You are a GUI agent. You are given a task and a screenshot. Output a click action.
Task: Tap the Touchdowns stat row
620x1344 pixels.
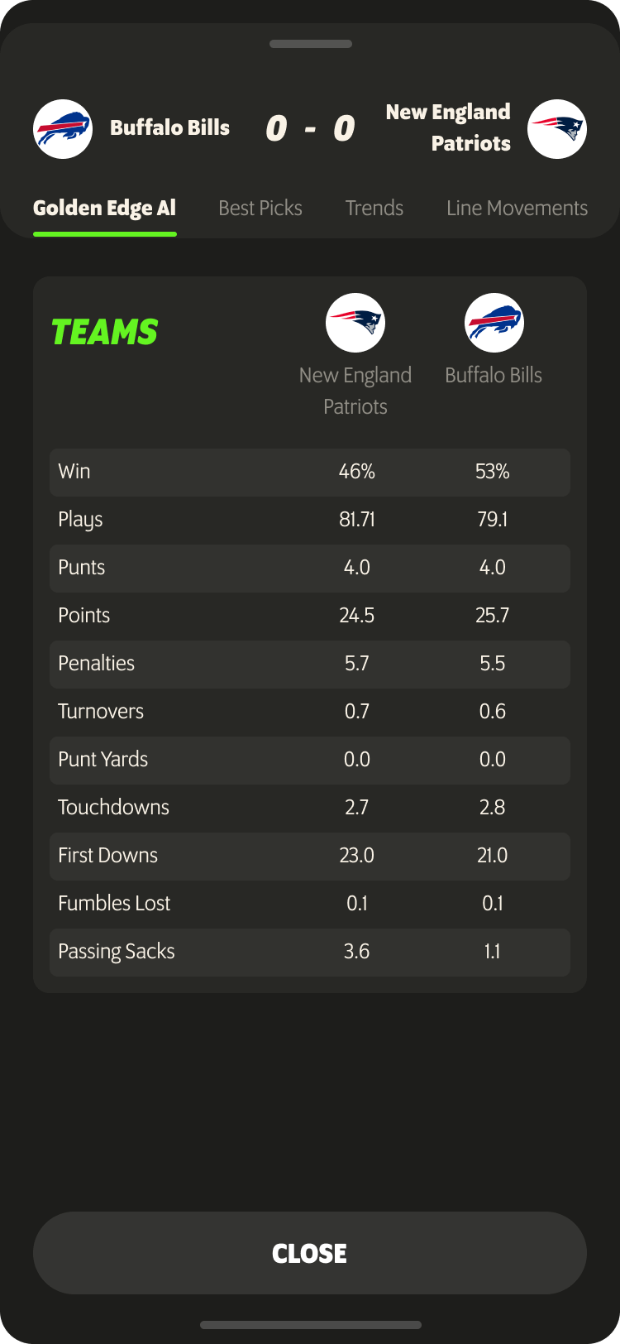click(310, 808)
